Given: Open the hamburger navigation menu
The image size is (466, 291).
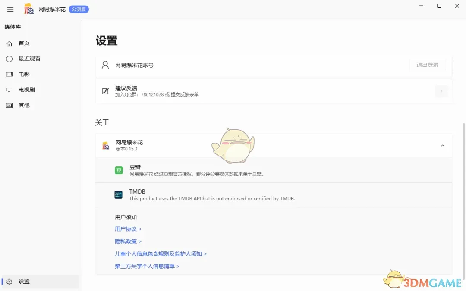Looking at the screenshot, I should [x=10, y=9].
